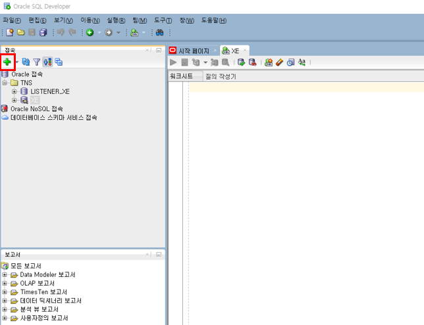Click the Save disk icon
424x325 pixels.
[x=32, y=32]
